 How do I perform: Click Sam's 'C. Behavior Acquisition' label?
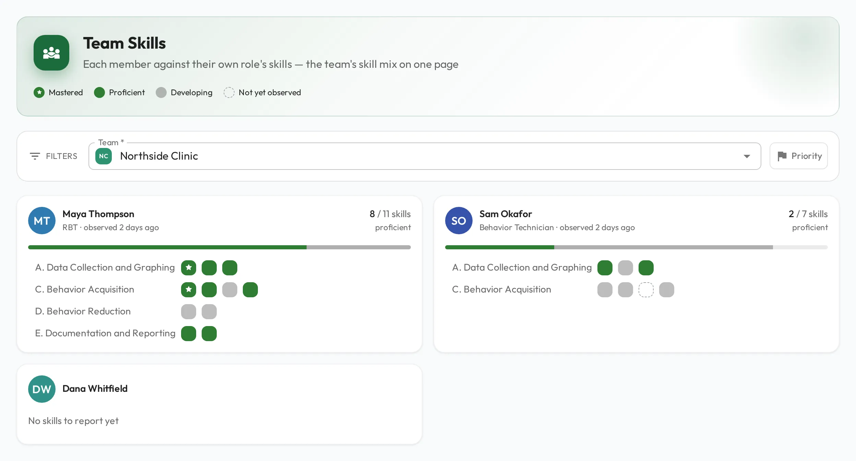point(502,289)
